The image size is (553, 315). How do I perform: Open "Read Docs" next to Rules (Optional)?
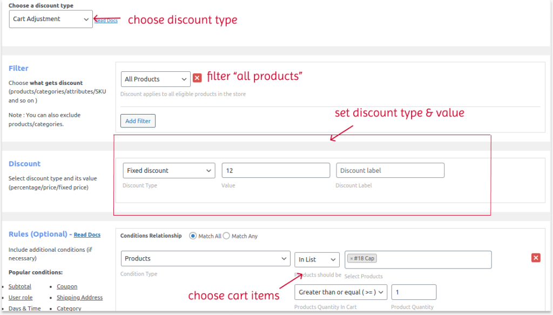[x=86, y=234]
